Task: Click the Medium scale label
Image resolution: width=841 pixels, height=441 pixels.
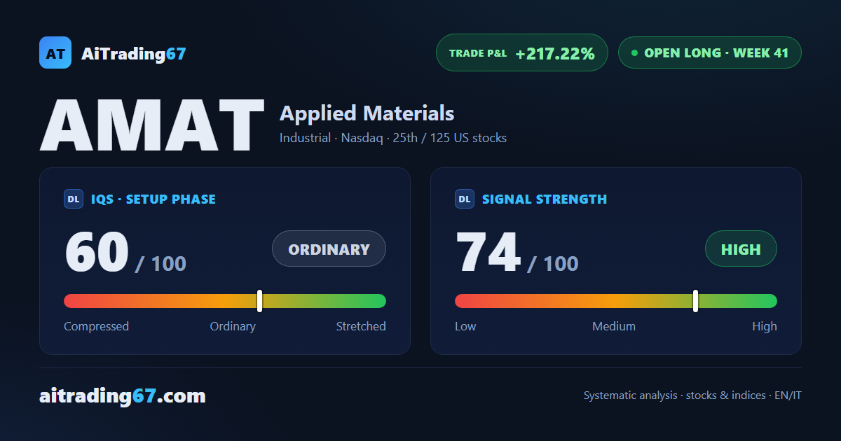Action: [x=614, y=326]
